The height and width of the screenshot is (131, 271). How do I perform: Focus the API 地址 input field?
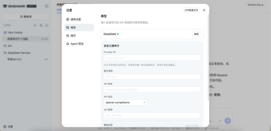click(152, 90)
